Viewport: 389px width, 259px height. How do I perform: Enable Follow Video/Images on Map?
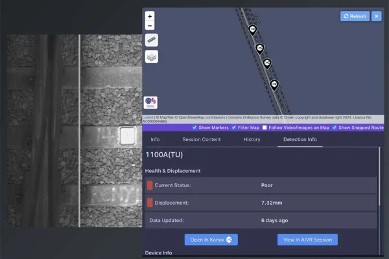pyautogui.click(x=265, y=128)
